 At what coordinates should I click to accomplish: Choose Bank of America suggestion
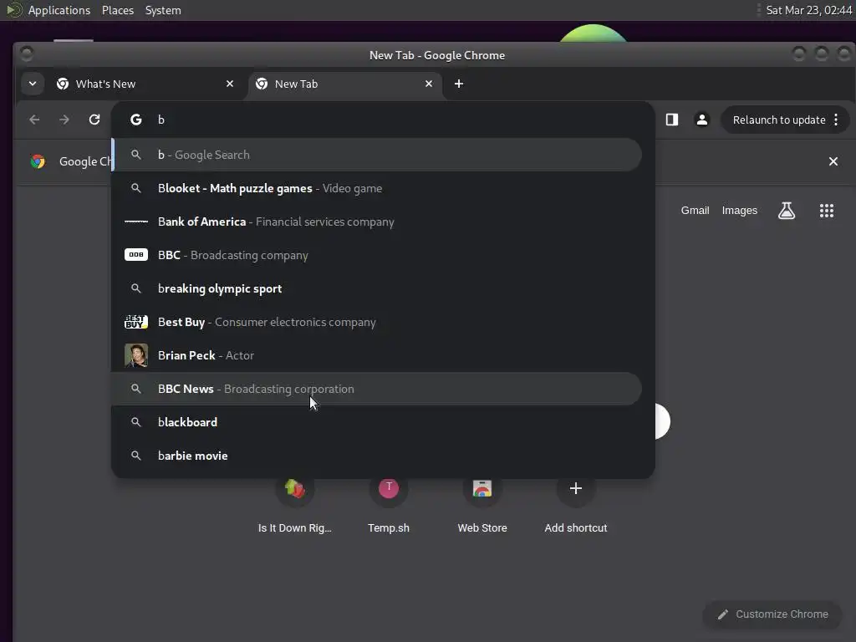click(377, 222)
